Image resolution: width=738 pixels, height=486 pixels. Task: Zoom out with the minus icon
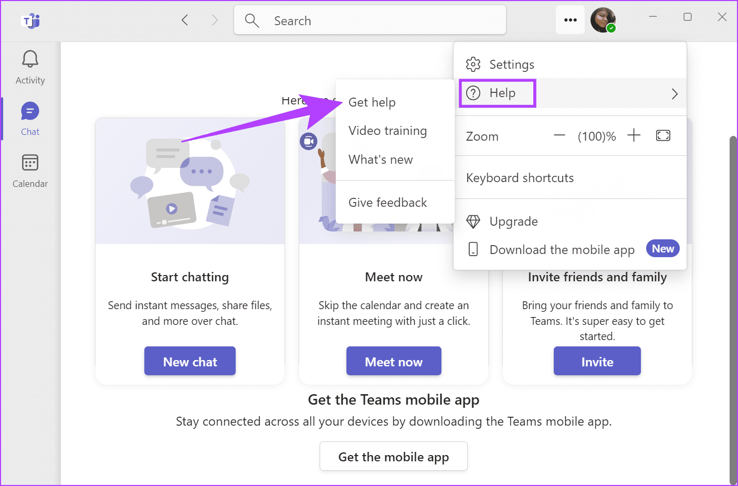click(x=560, y=136)
